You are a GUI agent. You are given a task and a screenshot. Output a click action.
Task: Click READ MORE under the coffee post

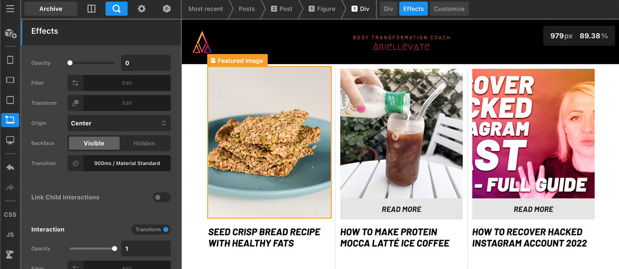[x=402, y=209]
